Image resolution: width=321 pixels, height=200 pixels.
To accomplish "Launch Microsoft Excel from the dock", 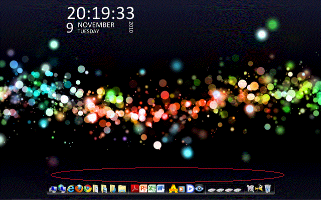I will (x=152, y=189).
